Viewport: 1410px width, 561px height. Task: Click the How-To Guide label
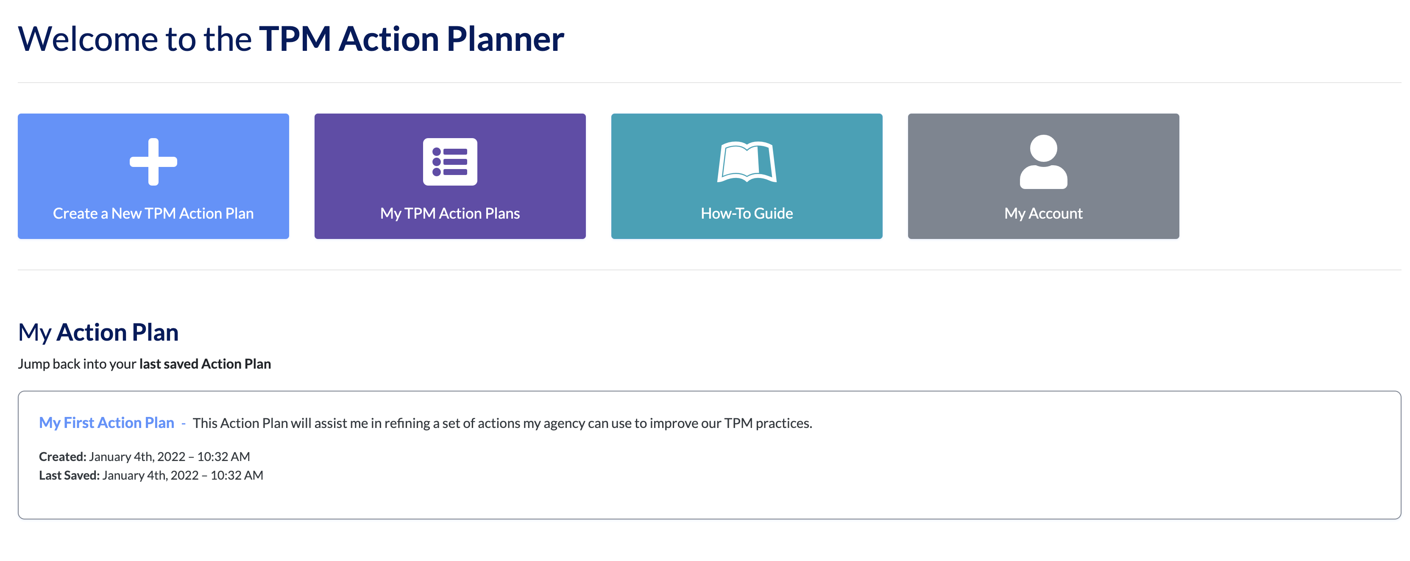[x=747, y=214]
